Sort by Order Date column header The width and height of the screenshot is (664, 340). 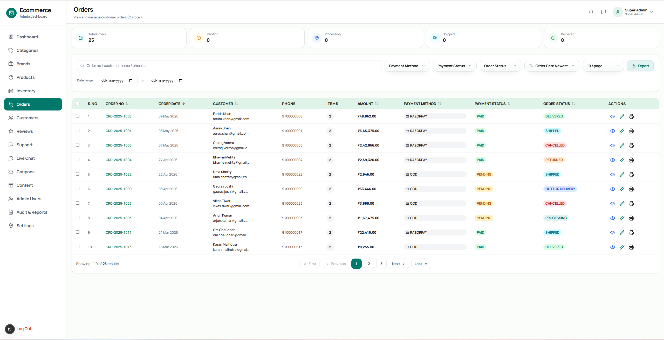[x=172, y=104]
